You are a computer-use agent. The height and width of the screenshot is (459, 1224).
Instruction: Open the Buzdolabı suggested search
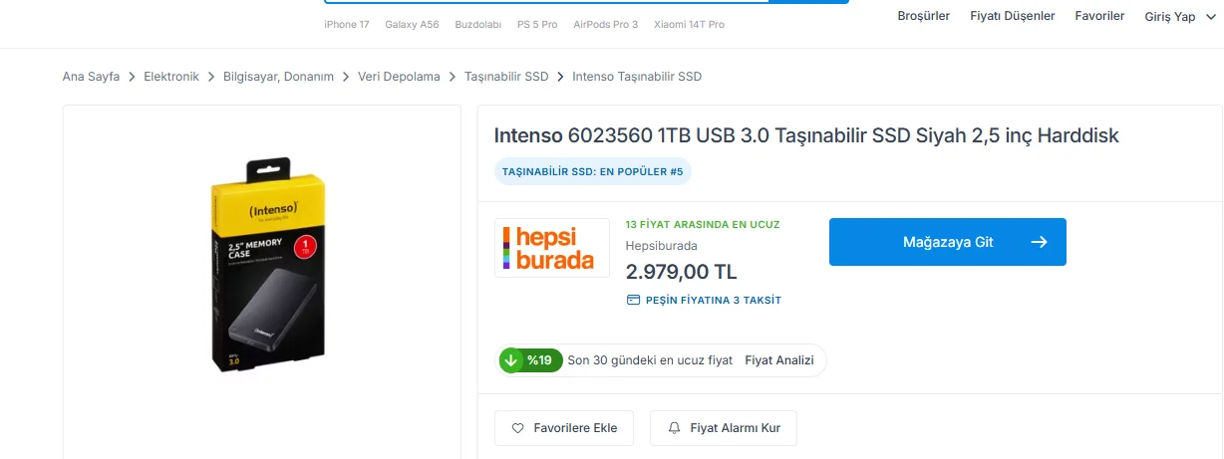point(477,24)
